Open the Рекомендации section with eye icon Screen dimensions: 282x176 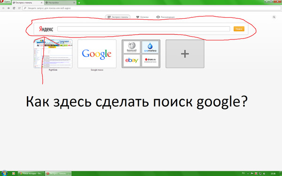165,17
